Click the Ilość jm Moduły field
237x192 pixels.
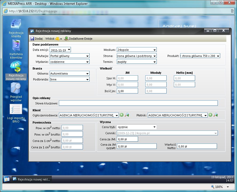pyautogui.click(x=156, y=91)
